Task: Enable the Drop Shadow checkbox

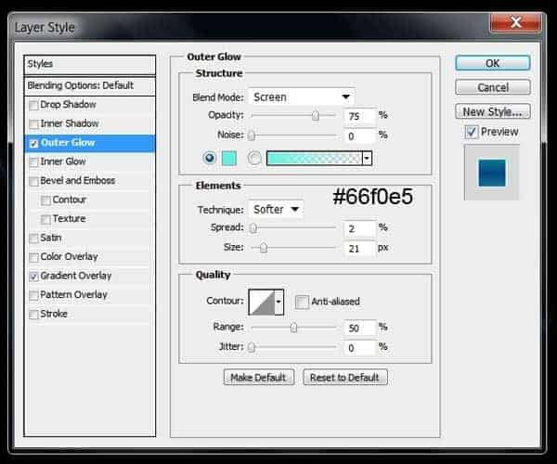Action: click(33, 105)
